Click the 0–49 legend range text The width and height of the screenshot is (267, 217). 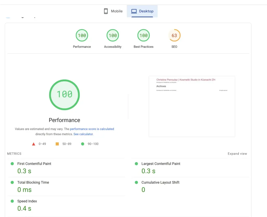point(42,144)
